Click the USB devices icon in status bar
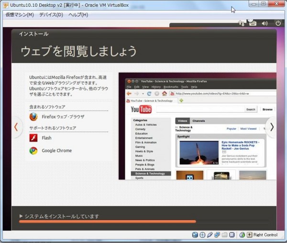This screenshot has height=243, width=287. [x=210, y=235]
